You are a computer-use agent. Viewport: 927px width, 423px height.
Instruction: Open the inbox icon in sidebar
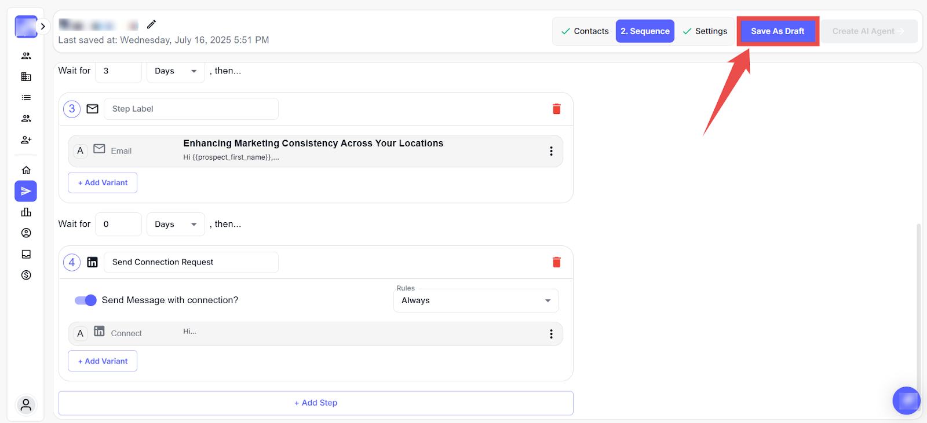pyautogui.click(x=26, y=254)
